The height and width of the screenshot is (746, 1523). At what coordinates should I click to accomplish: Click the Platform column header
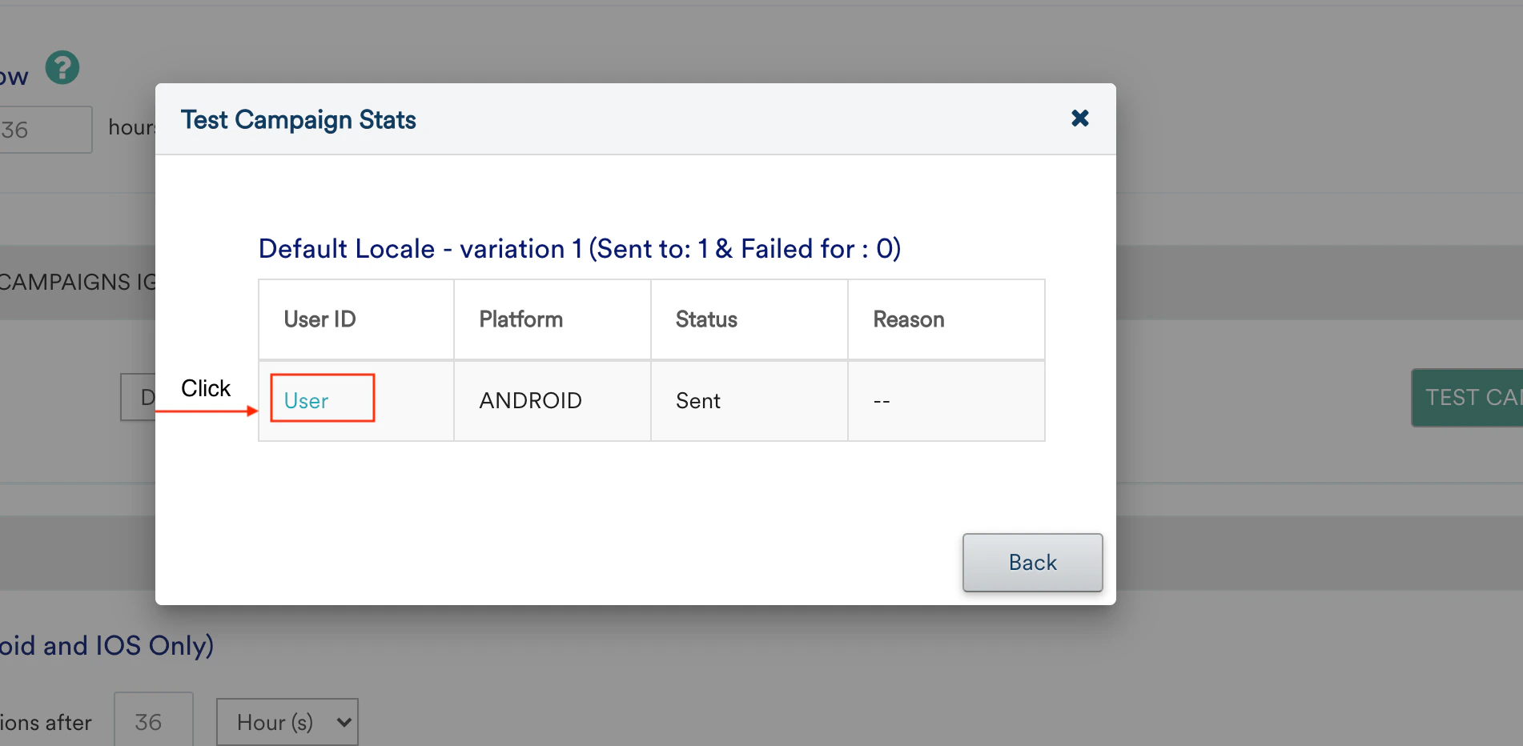tap(521, 319)
